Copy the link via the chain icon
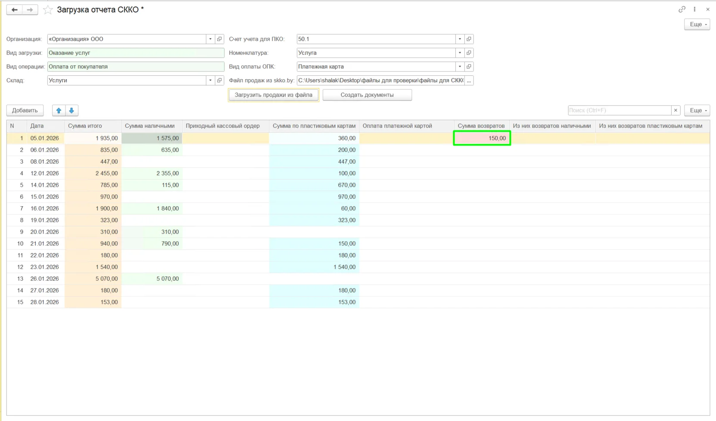Screen dimensions: 716x421 tap(682, 9)
